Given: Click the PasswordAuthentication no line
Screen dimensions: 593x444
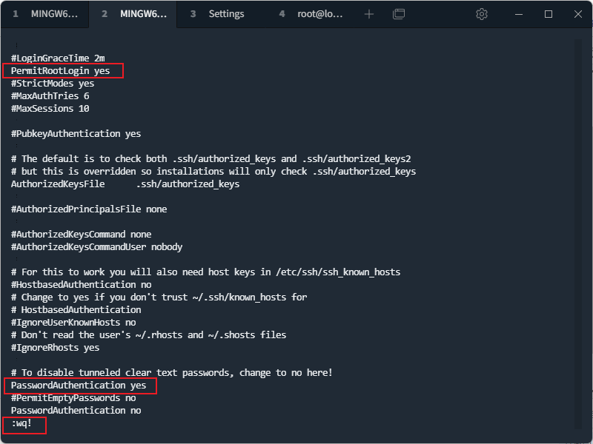Looking at the screenshot, I should click(76, 411).
